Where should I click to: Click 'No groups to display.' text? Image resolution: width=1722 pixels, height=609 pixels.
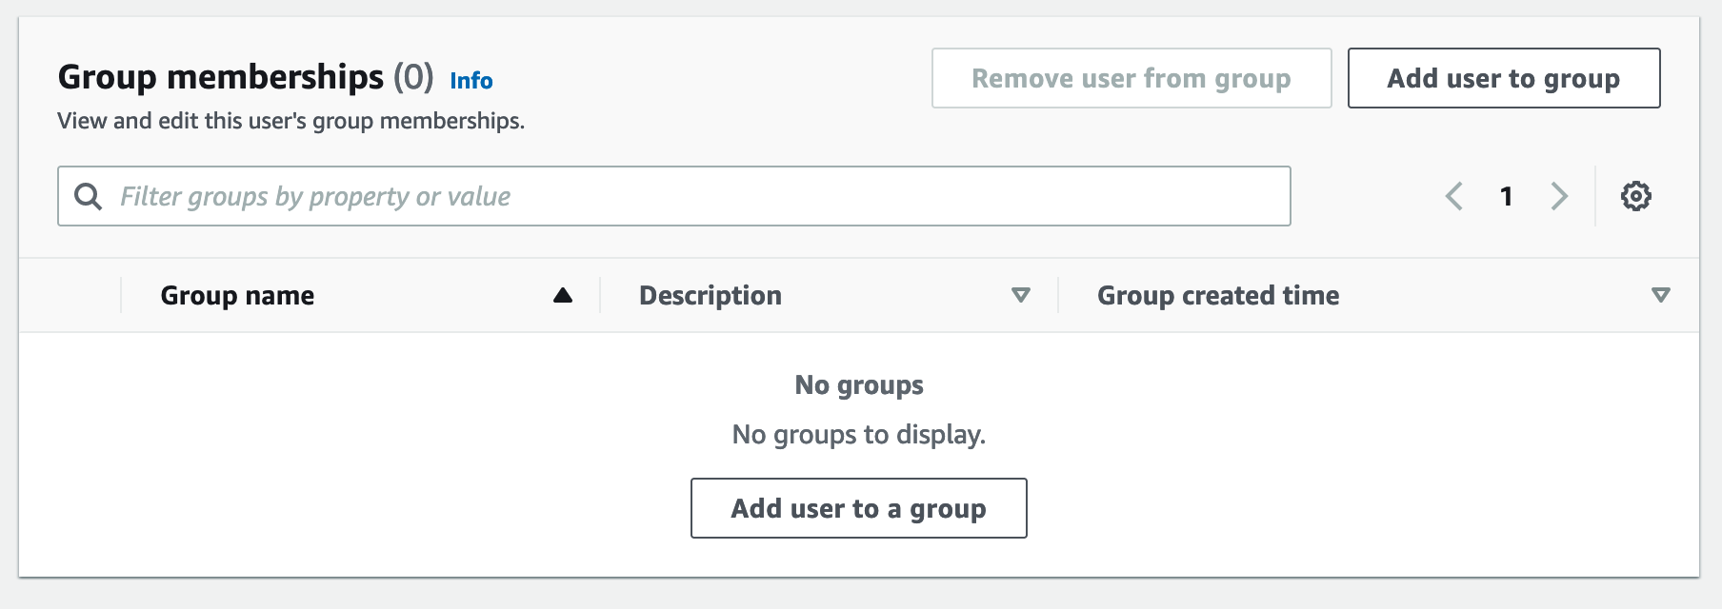[x=859, y=435]
